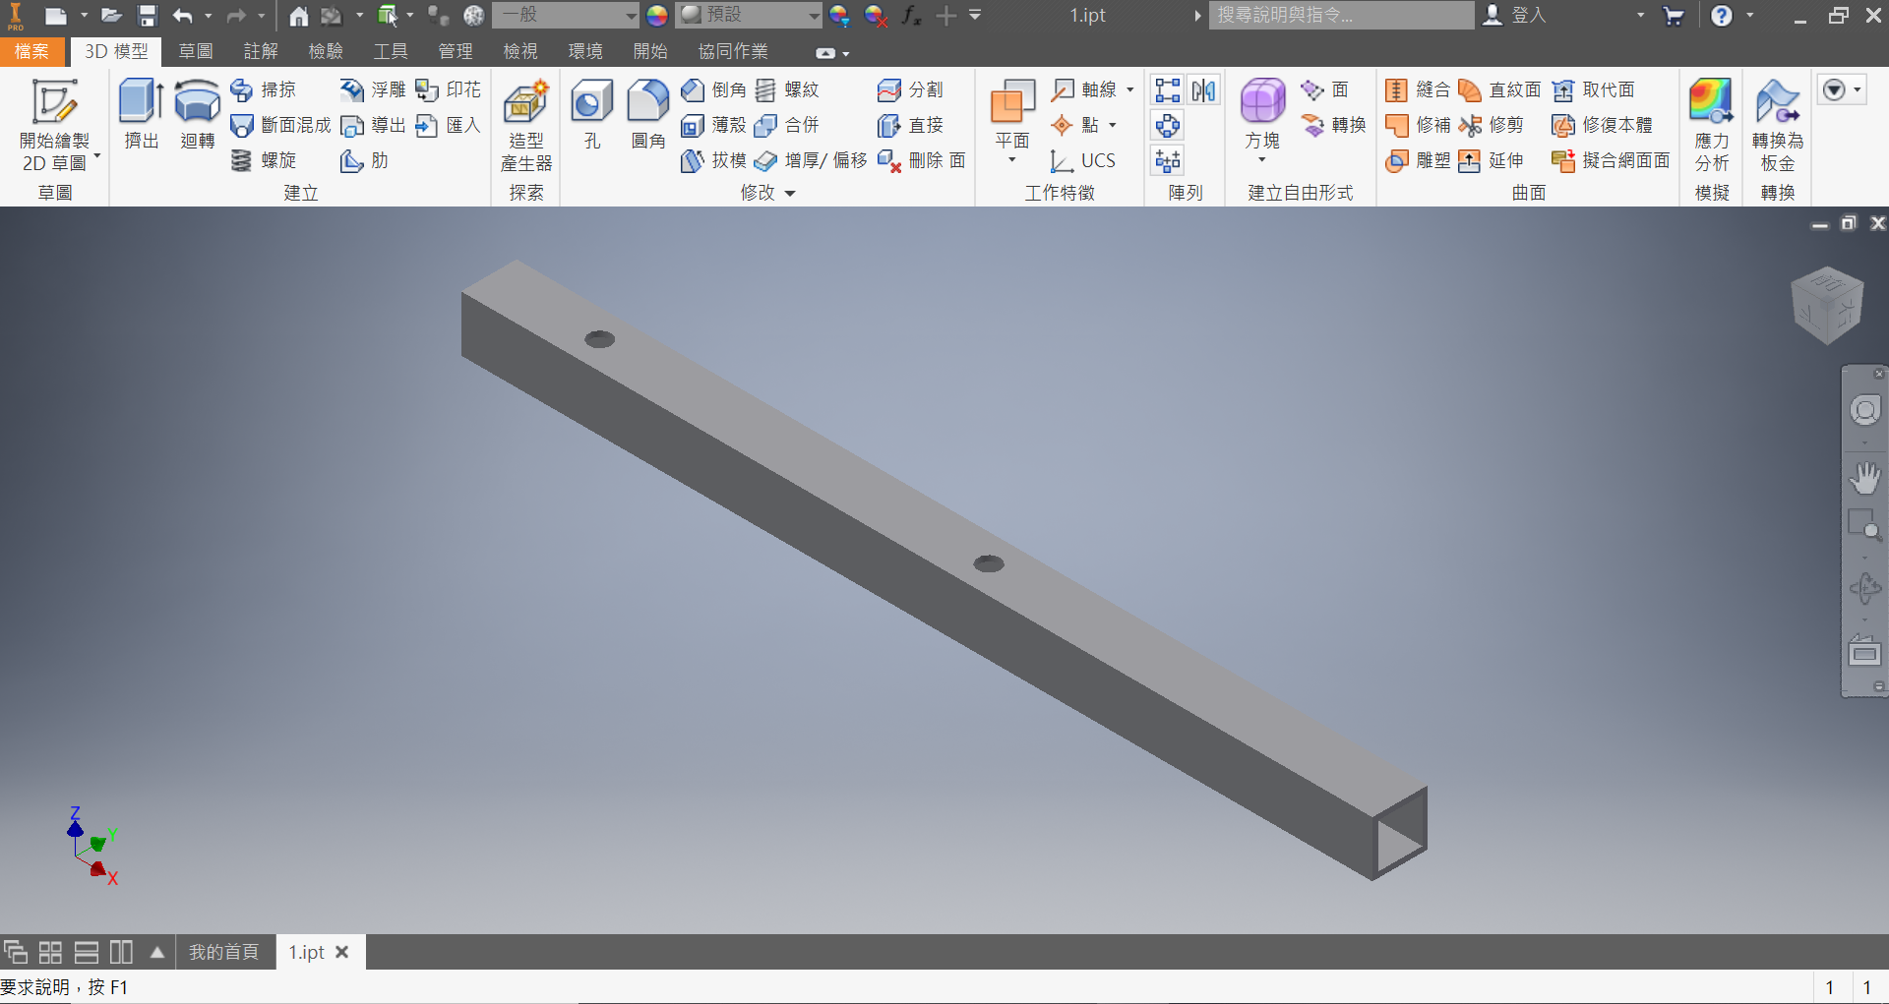This screenshot has height=1004, width=1889.
Task: Switch to the 草圖 ribbon tab
Action: [196, 51]
